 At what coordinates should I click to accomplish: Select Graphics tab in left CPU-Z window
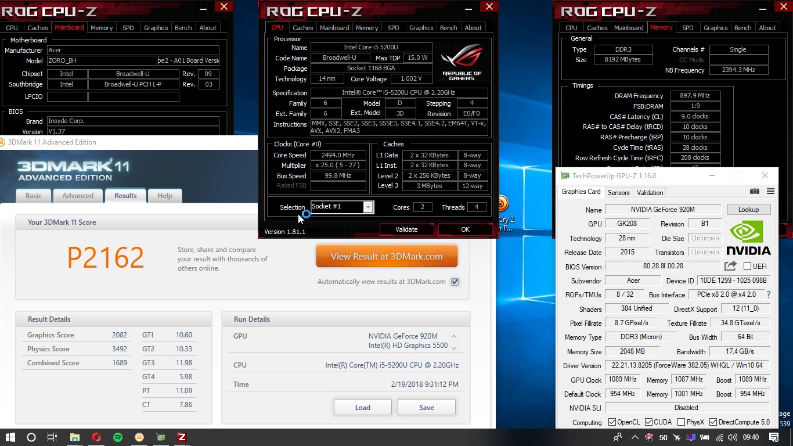(x=156, y=27)
